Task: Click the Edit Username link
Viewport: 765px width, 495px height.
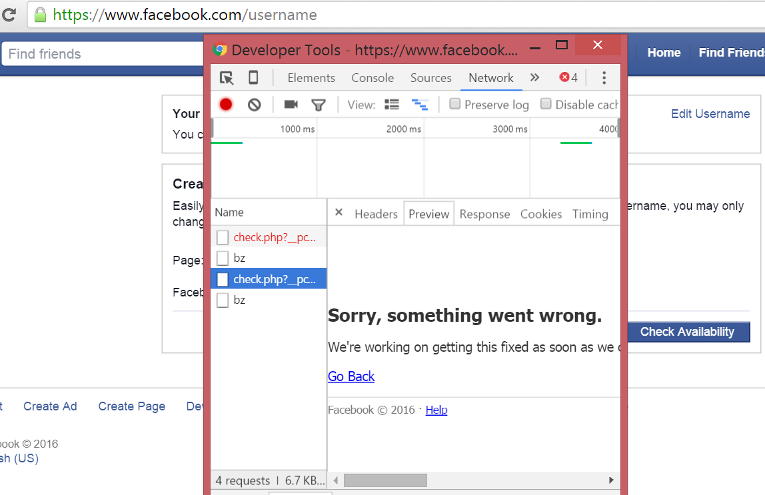Action: pyautogui.click(x=710, y=114)
